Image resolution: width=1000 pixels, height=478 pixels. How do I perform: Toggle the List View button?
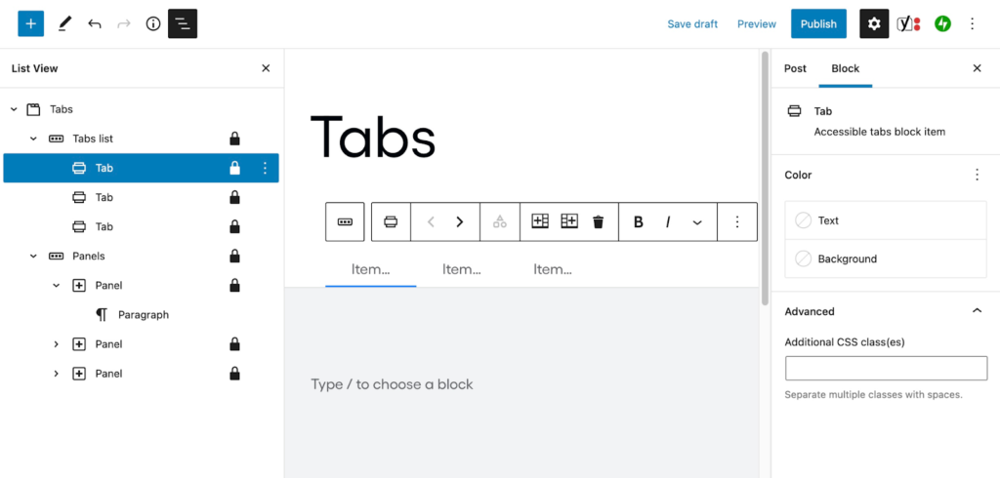point(183,24)
